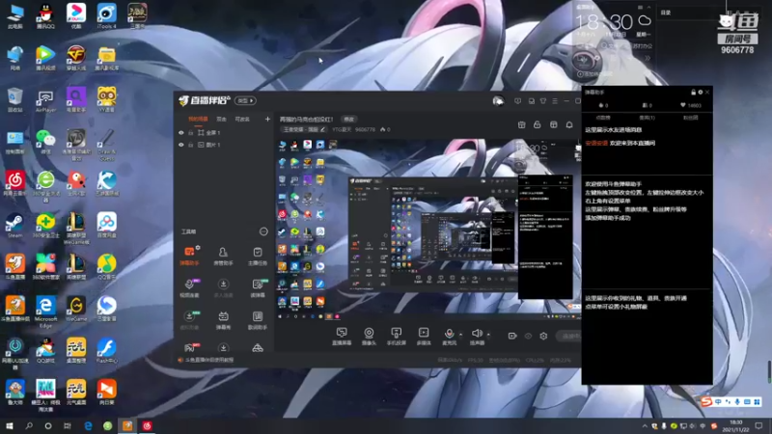Open the 读弹幕 tool

coord(258,287)
